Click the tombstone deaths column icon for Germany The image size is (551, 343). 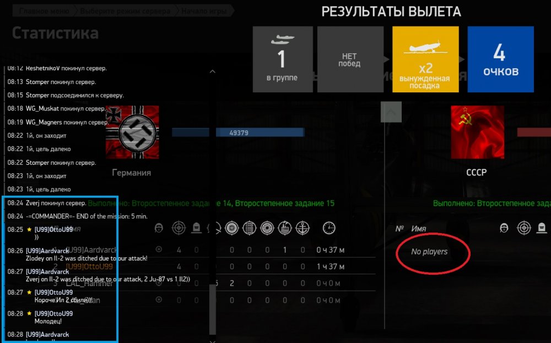pos(197,228)
